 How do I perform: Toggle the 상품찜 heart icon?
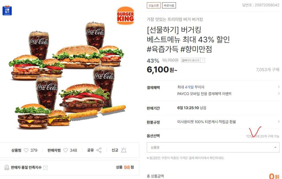[26, 150]
